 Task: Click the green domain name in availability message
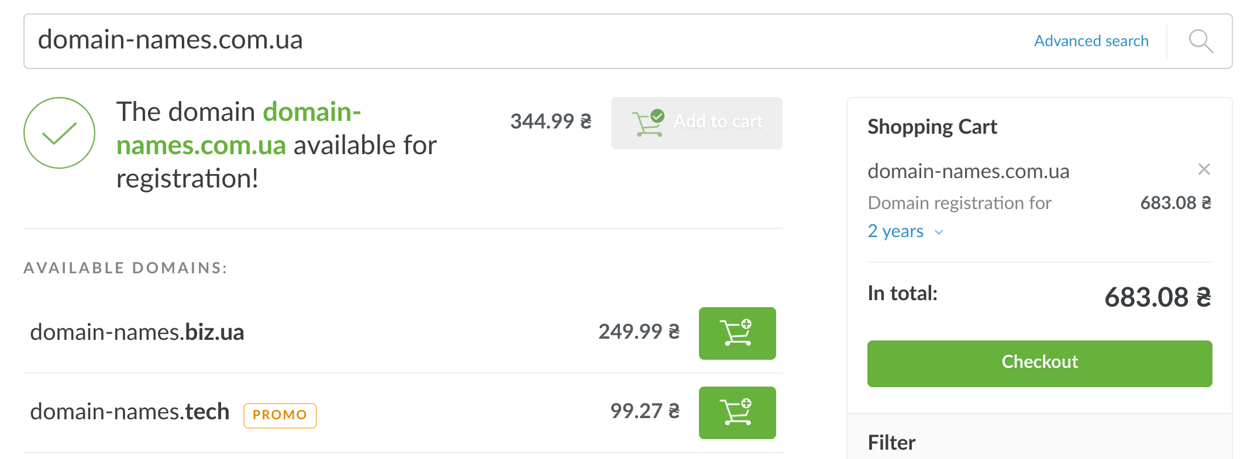tap(239, 128)
